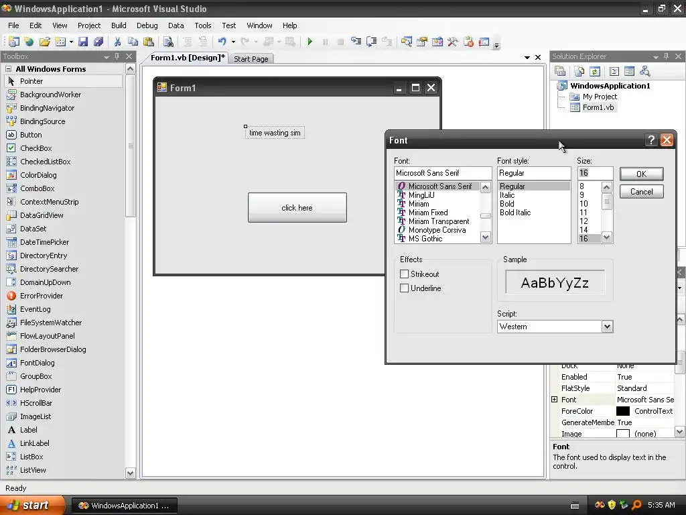Open the Debug menu
The image size is (686, 515).
(147, 25)
